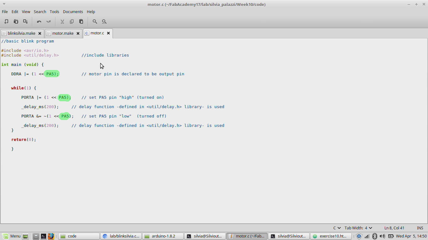Switch to the exercise10.ht... taskbar window
This screenshot has width=428, height=240.
click(330, 236)
